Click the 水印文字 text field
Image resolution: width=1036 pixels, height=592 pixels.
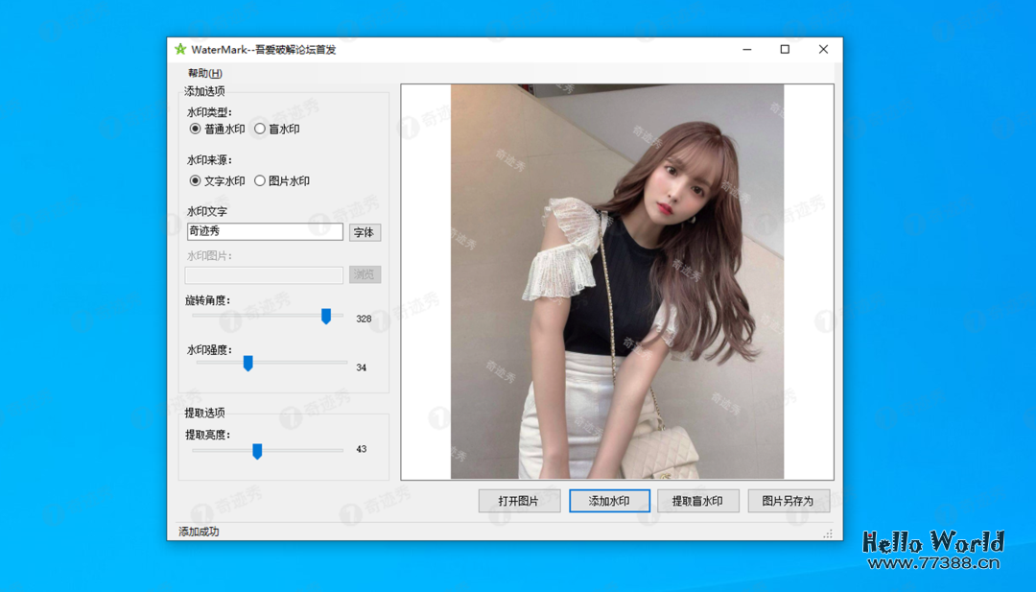[265, 231]
